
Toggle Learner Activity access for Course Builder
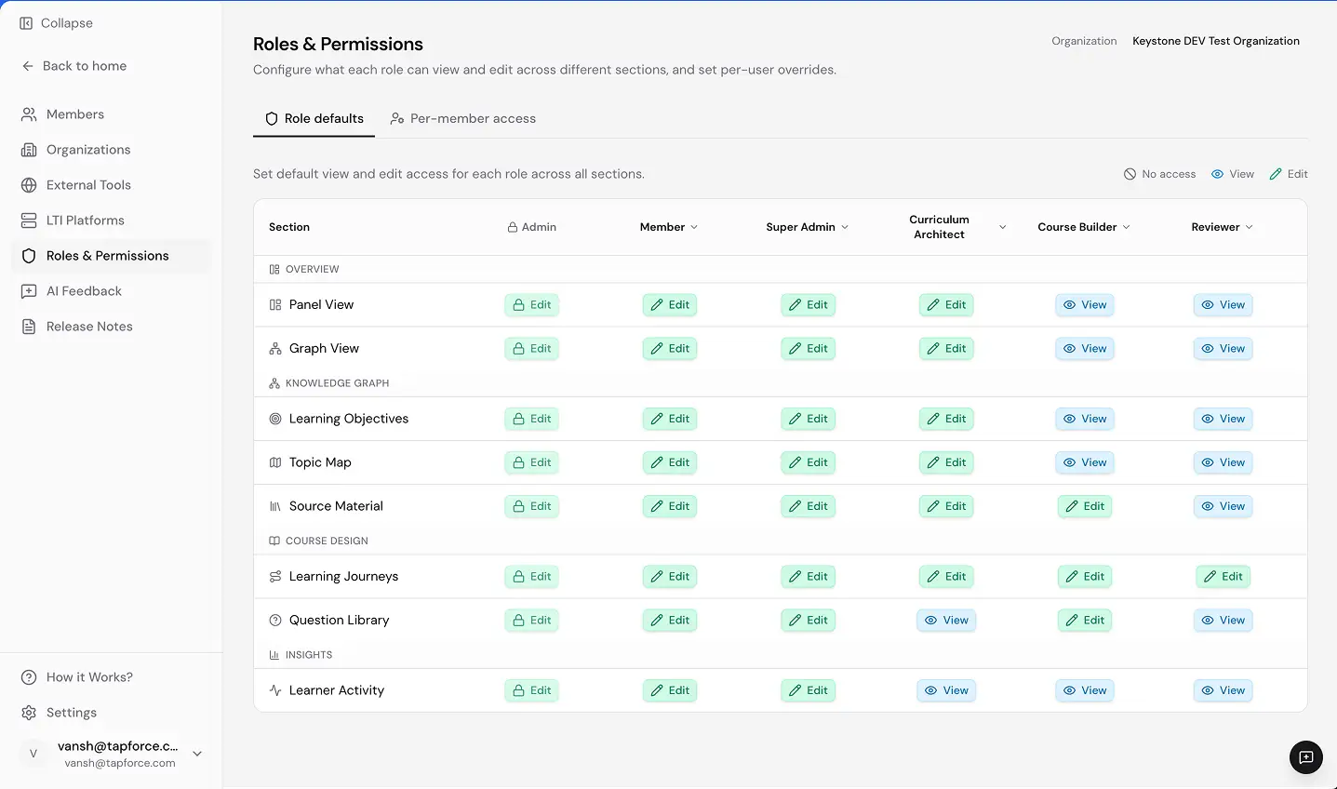coord(1085,690)
